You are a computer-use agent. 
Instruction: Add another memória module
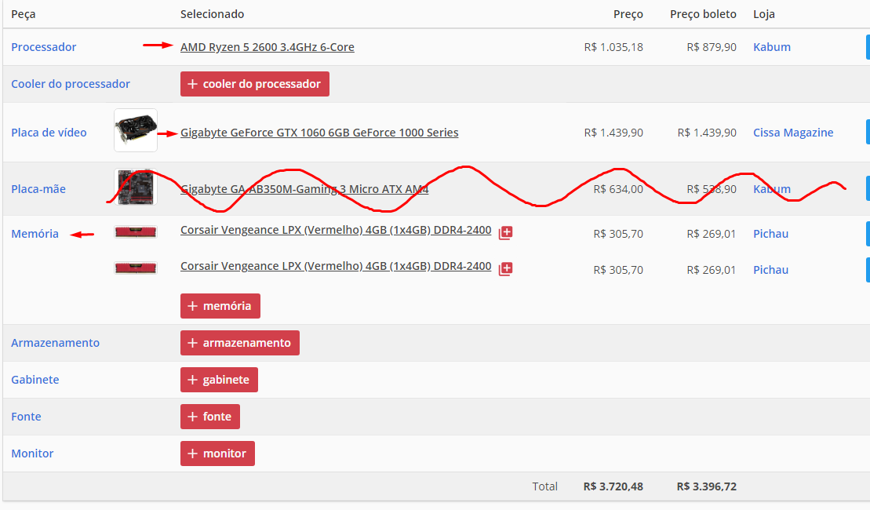[220, 306]
